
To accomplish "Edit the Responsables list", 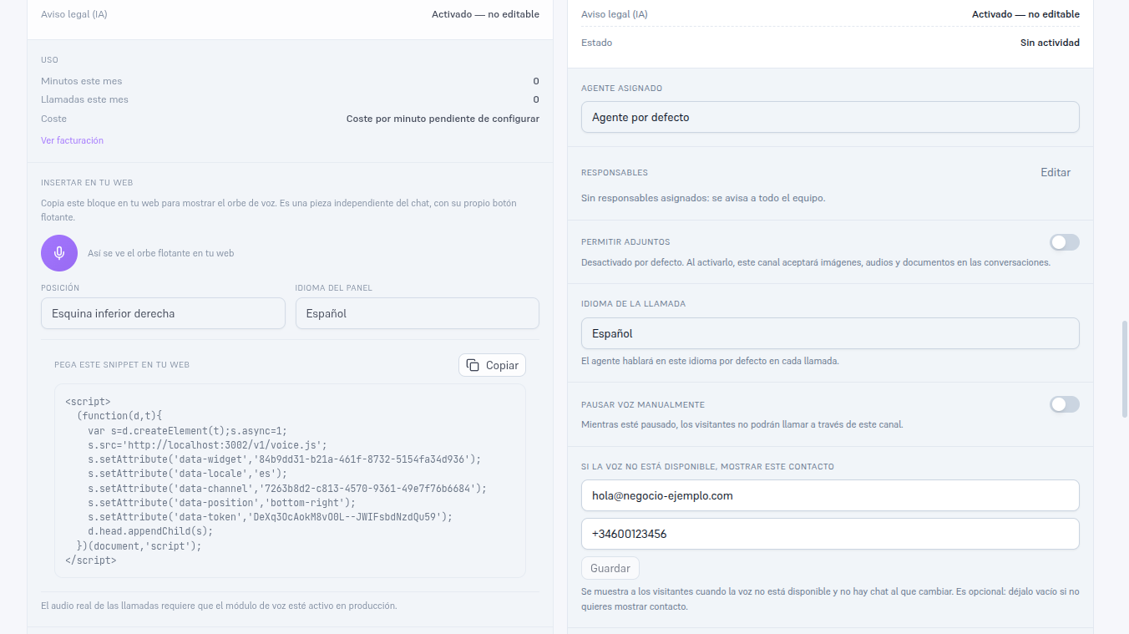I will pyautogui.click(x=1056, y=172).
